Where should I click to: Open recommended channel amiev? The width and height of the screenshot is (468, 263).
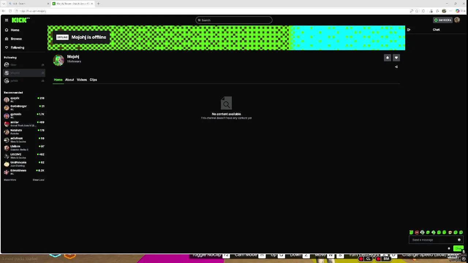[24, 123]
